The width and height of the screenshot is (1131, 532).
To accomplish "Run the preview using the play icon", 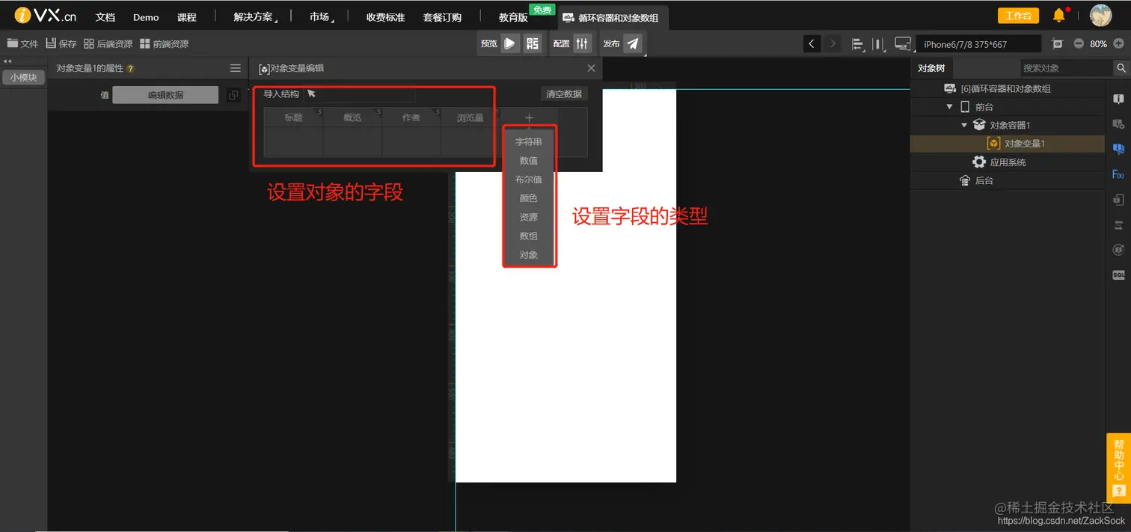I will (510, 43).
